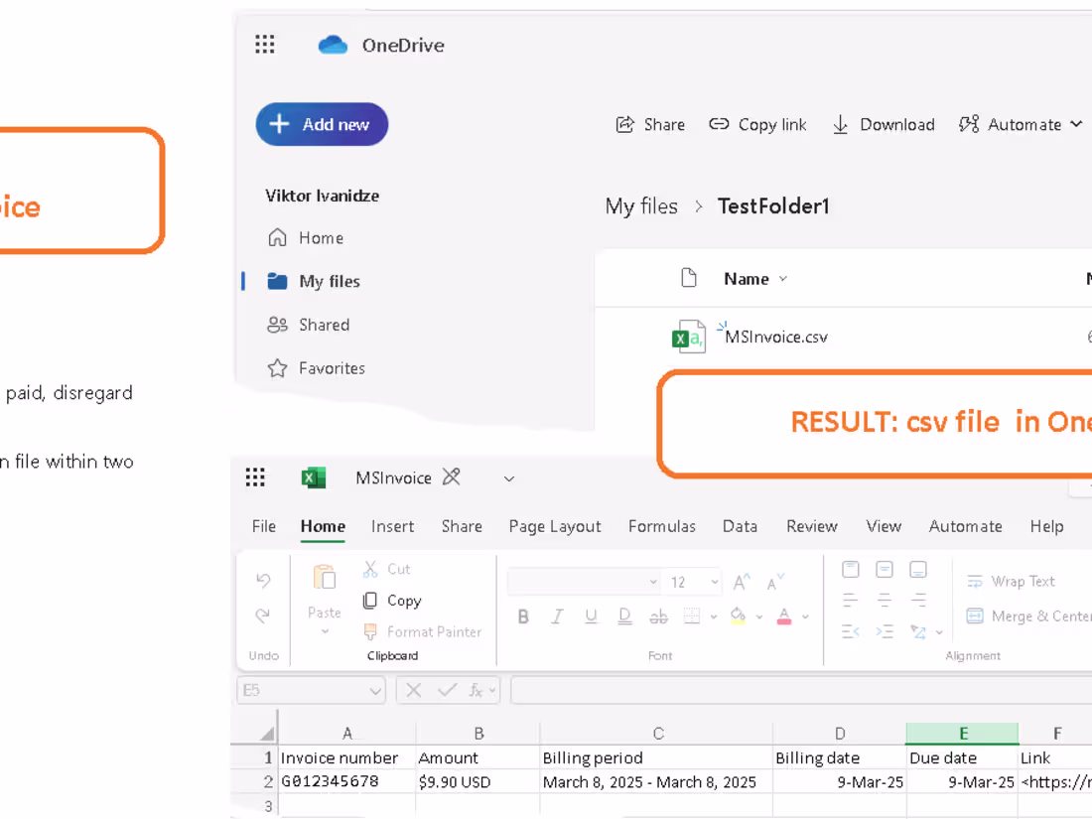Click cell containing G012345678
This screenshot has width=1092, height=819.
[346, 782]
